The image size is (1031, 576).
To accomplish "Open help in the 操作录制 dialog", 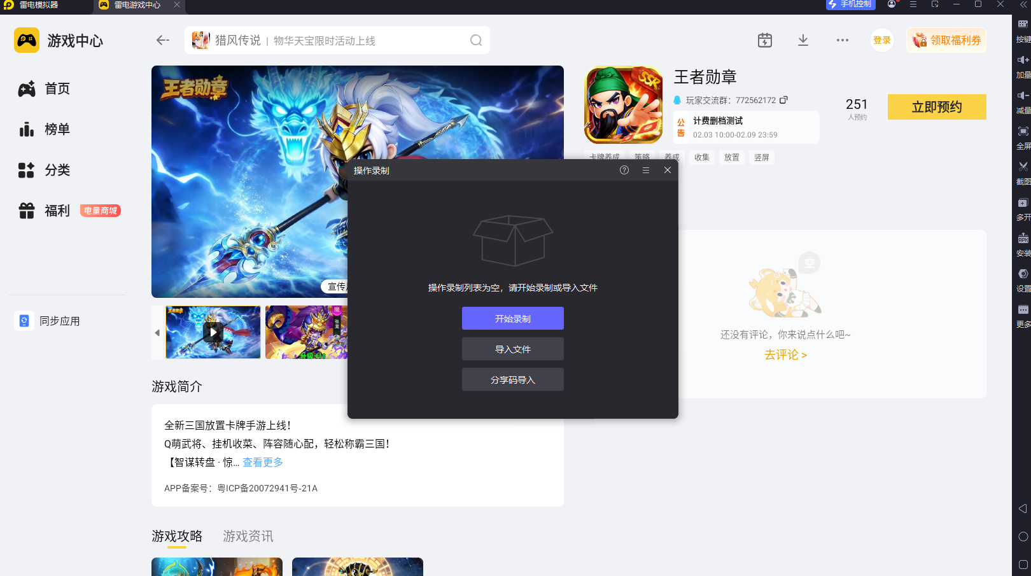I will (x=624, y=170).
